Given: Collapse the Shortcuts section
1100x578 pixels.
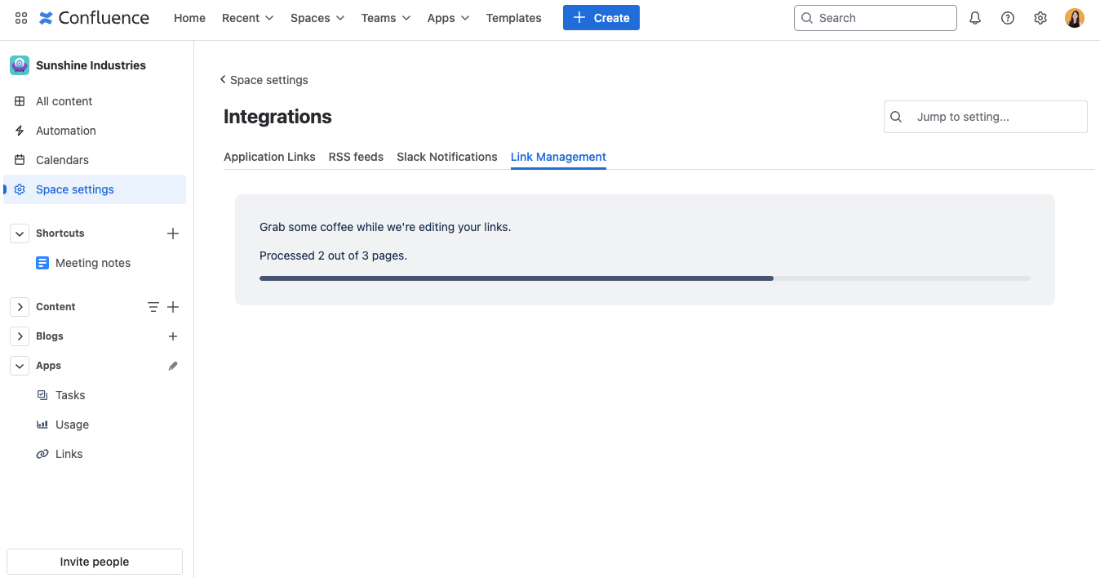Looking at the screenshot, I should [19, 233].
